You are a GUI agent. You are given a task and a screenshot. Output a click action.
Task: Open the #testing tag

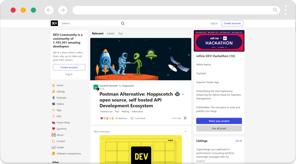(x=125, y=112)
